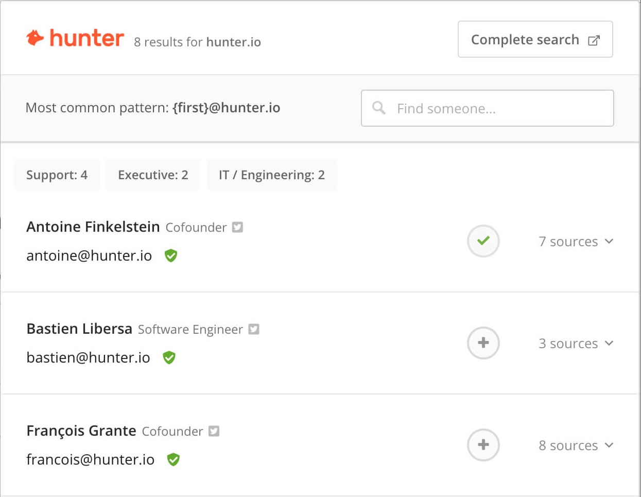641x497 pixels.
Task: Click the antoine@hunter.io email address
Action: (x=89, y=256)
